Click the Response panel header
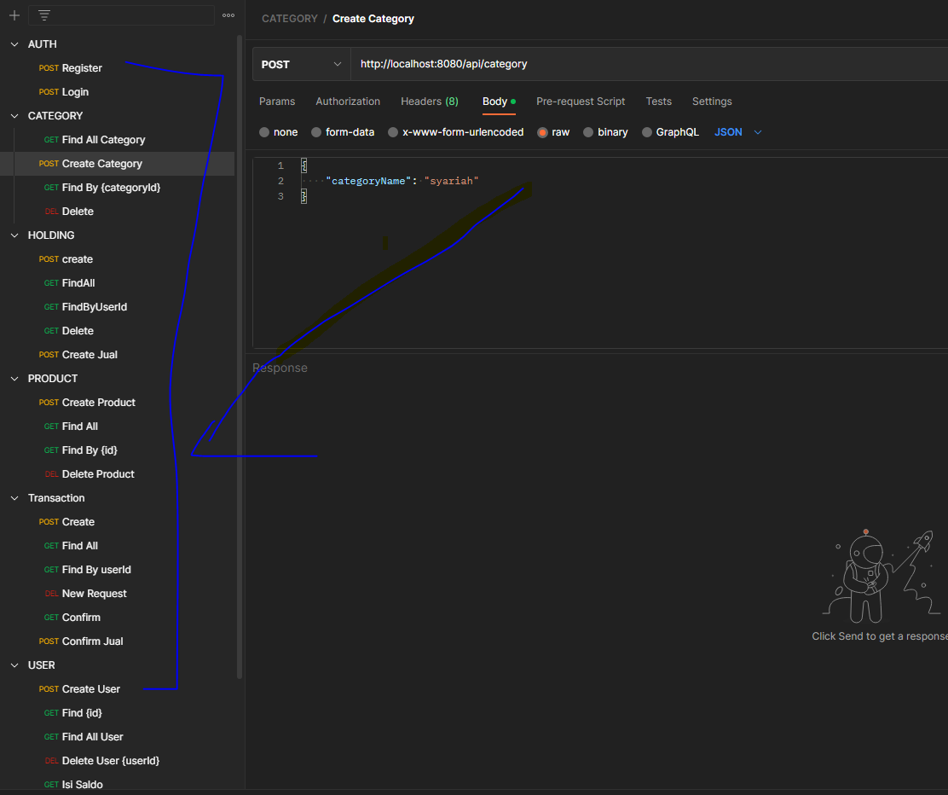This screenshot has height=795, width=948. pos(280,368)
